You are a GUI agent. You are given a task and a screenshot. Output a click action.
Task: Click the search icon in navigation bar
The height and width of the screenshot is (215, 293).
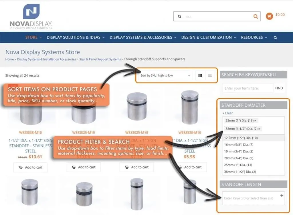point(275,37)
